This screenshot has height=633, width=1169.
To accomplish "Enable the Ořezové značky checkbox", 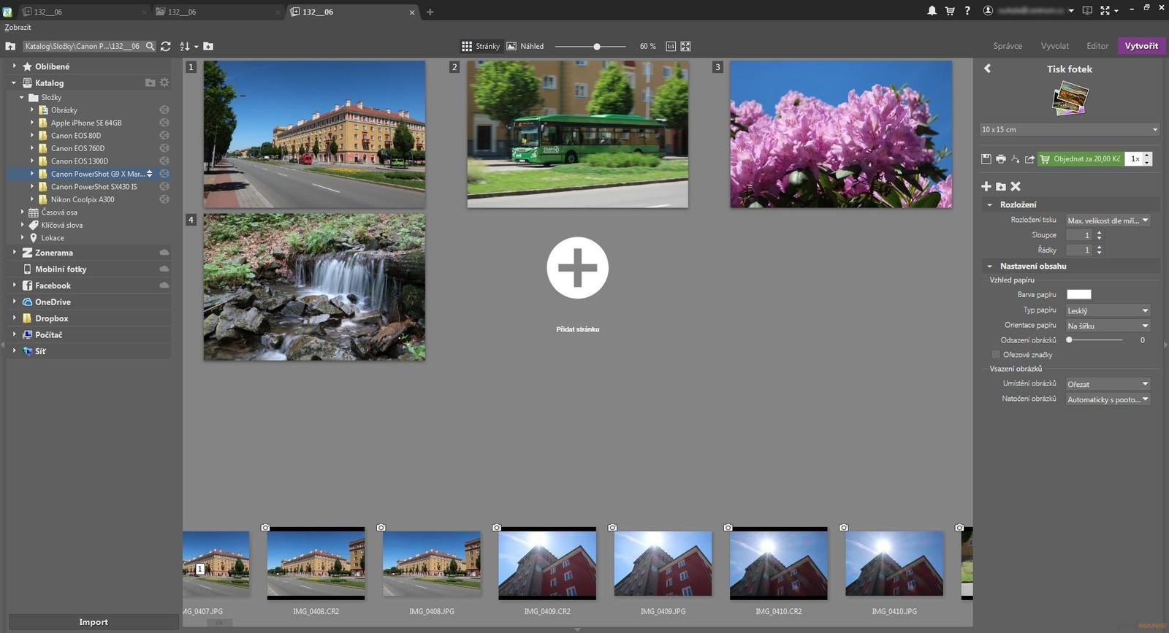I will coord(996,354).
